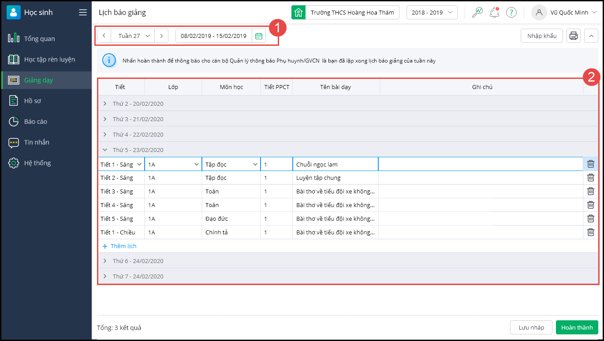Click the Lưu nháp button

click(531, 327)
